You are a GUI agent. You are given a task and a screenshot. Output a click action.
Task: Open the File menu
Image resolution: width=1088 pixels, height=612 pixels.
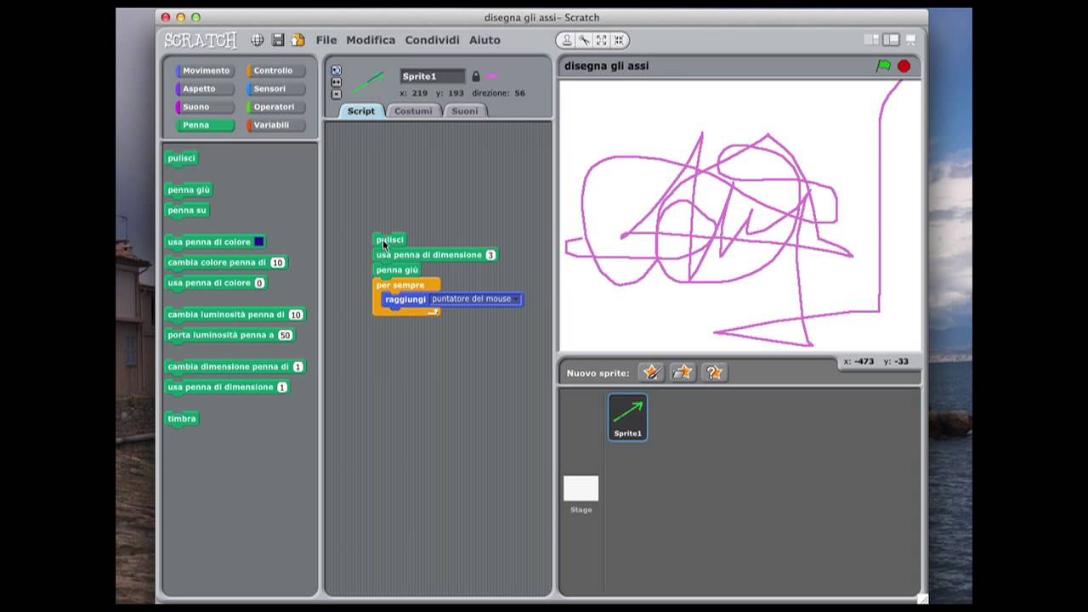pos(326,40)
